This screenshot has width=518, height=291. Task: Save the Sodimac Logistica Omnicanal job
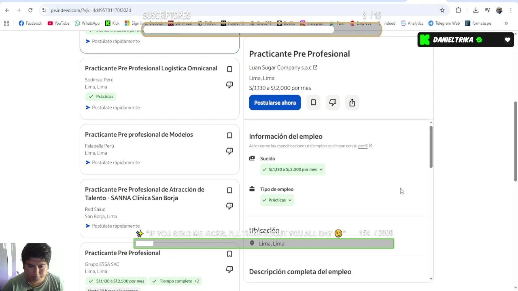tap(229, 69)
